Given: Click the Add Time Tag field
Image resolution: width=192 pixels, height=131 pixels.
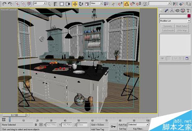Looking at the screenshot, I should [99, 129].
